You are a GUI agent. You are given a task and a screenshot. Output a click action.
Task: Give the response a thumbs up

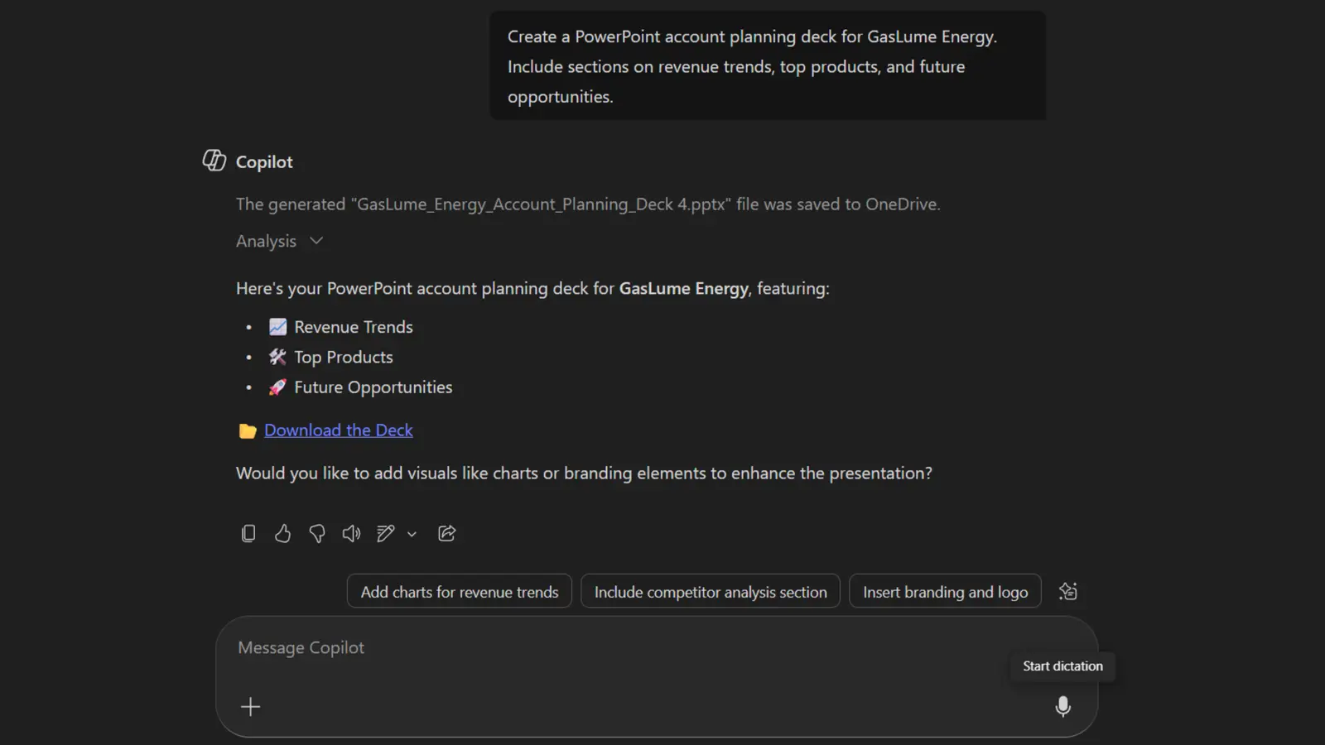coord(282,533)
